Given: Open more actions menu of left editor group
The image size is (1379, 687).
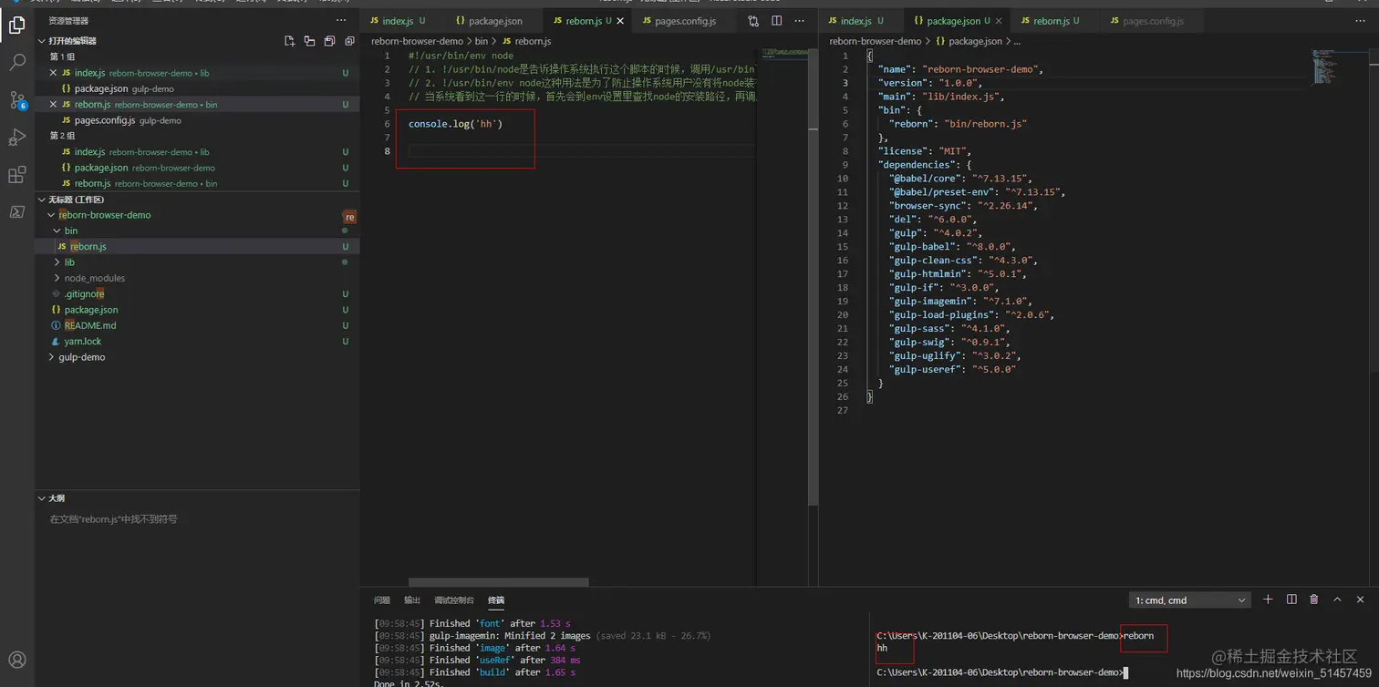Looking at the screenshot, I should pyautogui.click(x=800, y=20).
